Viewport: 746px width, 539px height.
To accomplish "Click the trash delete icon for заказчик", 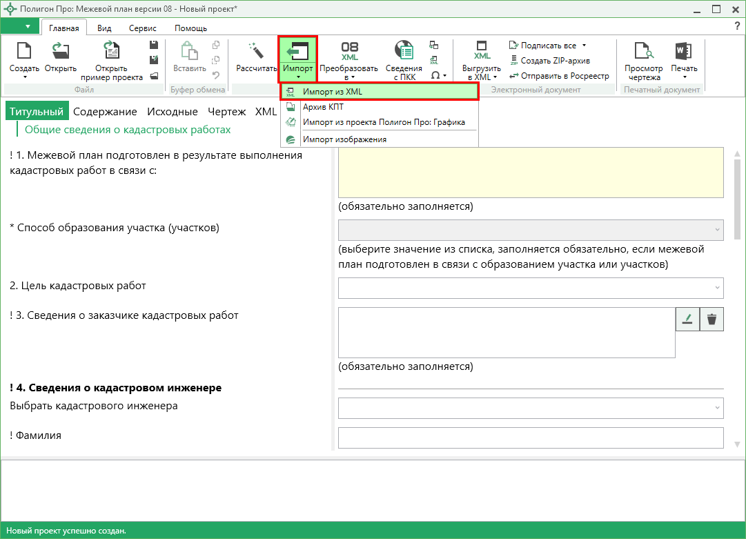I will coord(711,319).
